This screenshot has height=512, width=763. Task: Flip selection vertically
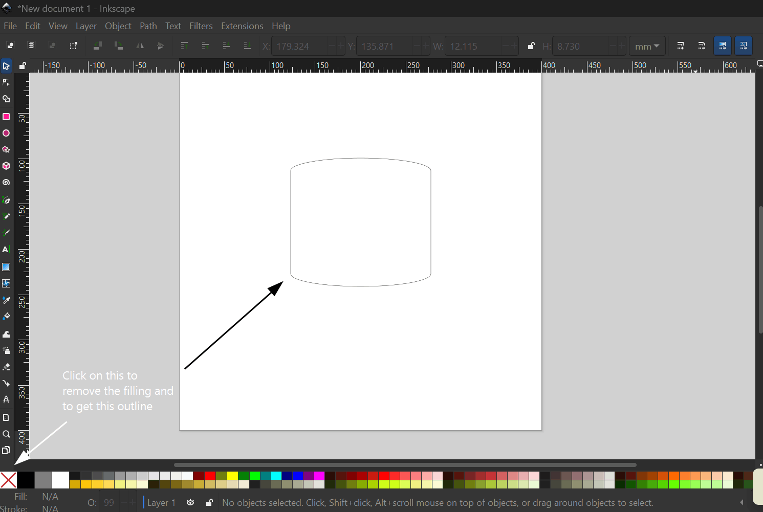pyautogui.click(x=161, y=46)
